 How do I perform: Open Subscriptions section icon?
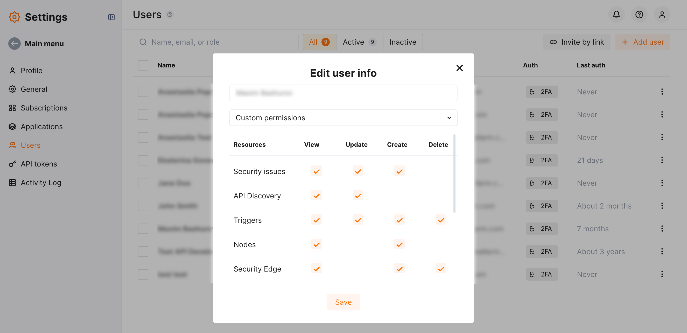pyautogui.click(x=12, y=108)
